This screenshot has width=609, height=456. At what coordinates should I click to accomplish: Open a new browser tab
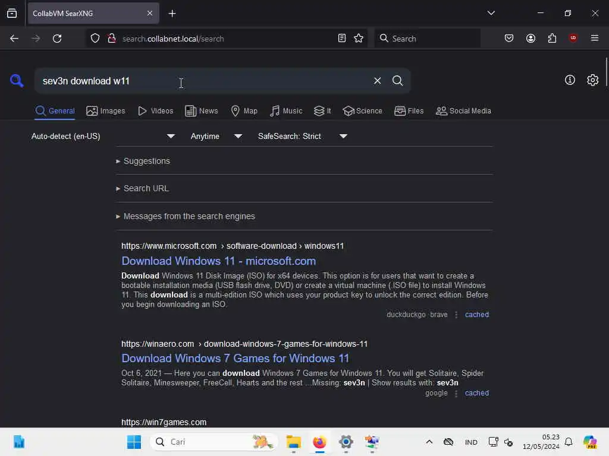point(172,14)
